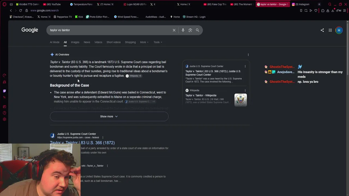Search by image with the Lens icon
This screenshot has width=349, height=196.
[190, 30]
